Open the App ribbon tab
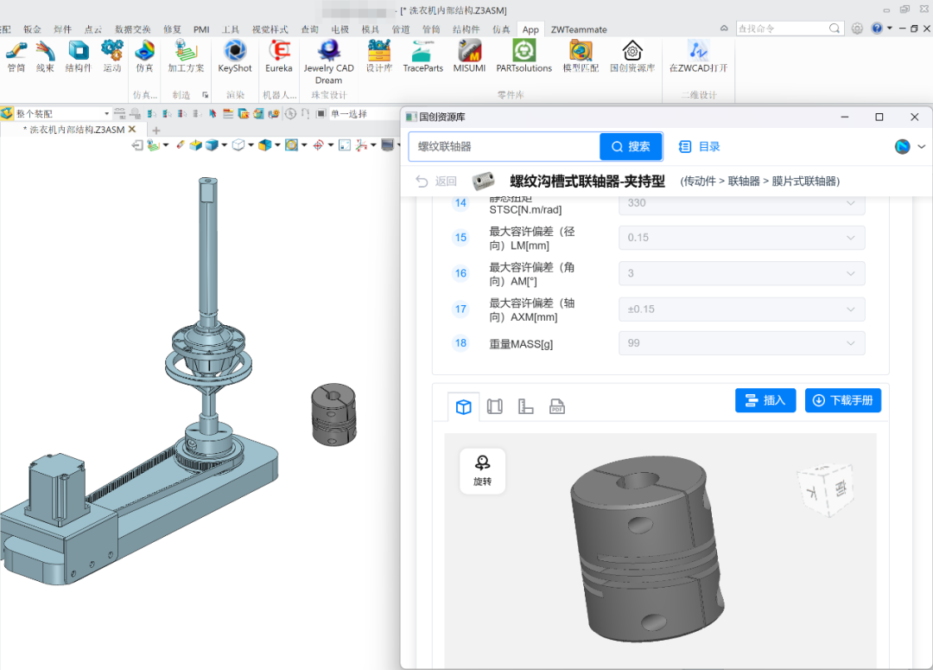This screenshot has width=933, height=670. click(530, 29)
